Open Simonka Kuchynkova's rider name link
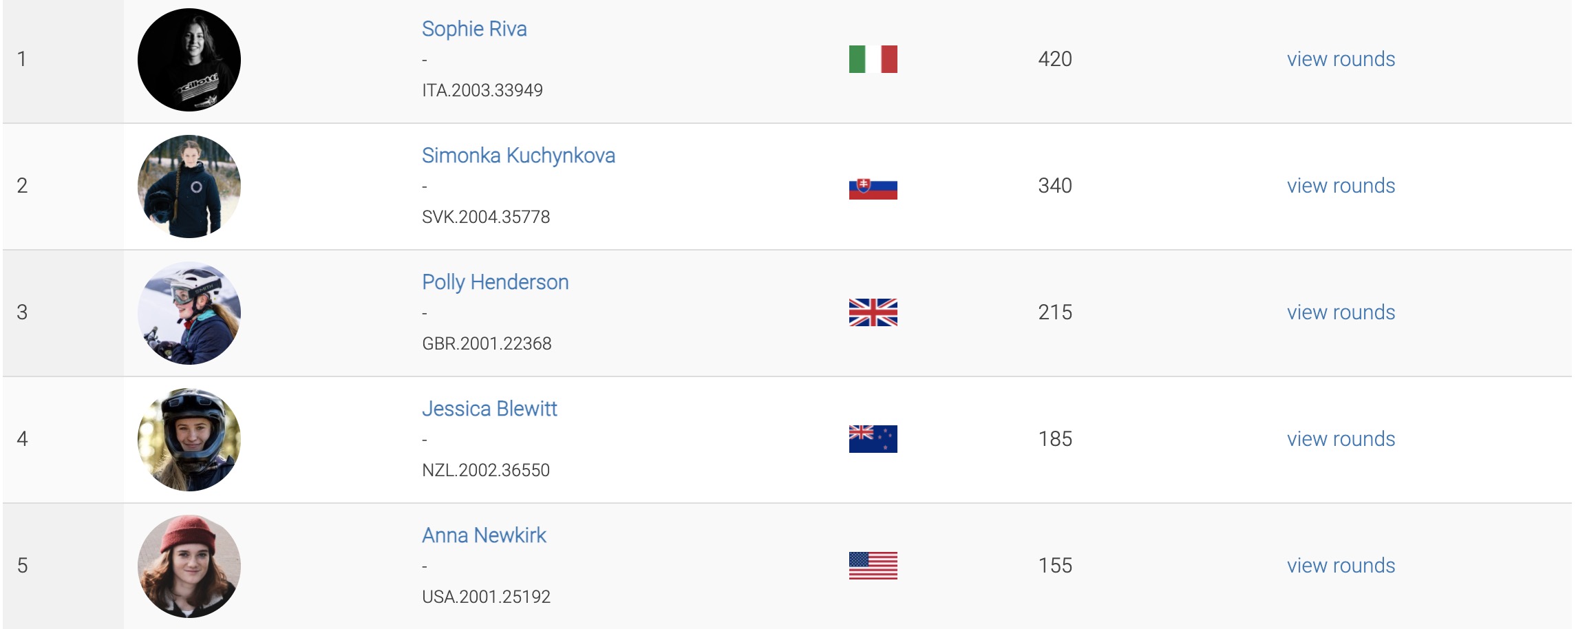 [x=518, y=156]
